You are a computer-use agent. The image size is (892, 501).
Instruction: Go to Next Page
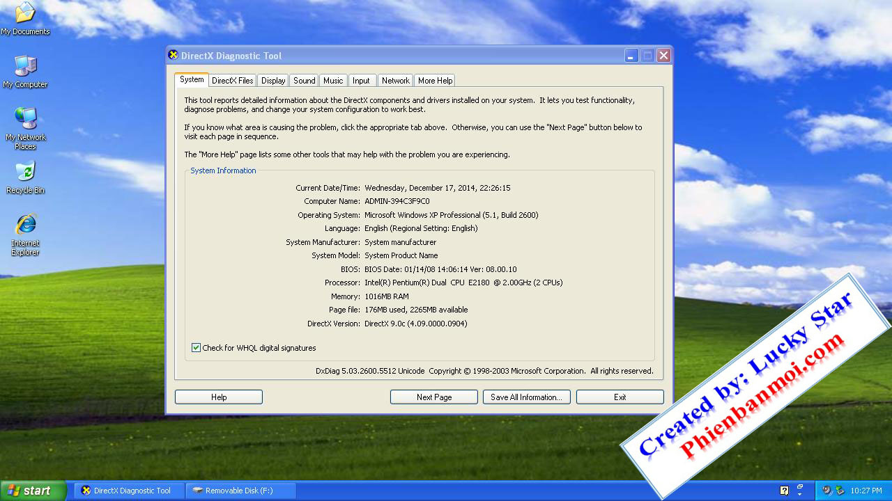coord(434,397)
